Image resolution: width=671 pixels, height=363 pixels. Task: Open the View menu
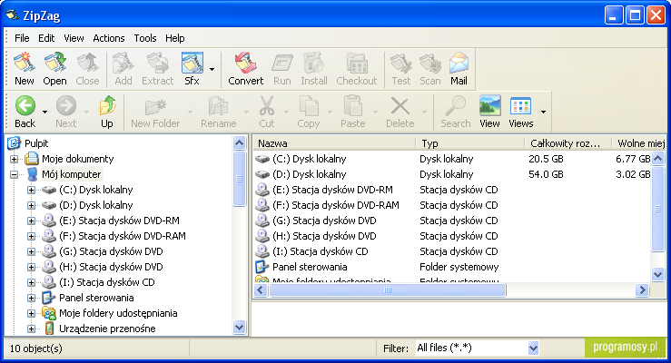click(74, 38)
